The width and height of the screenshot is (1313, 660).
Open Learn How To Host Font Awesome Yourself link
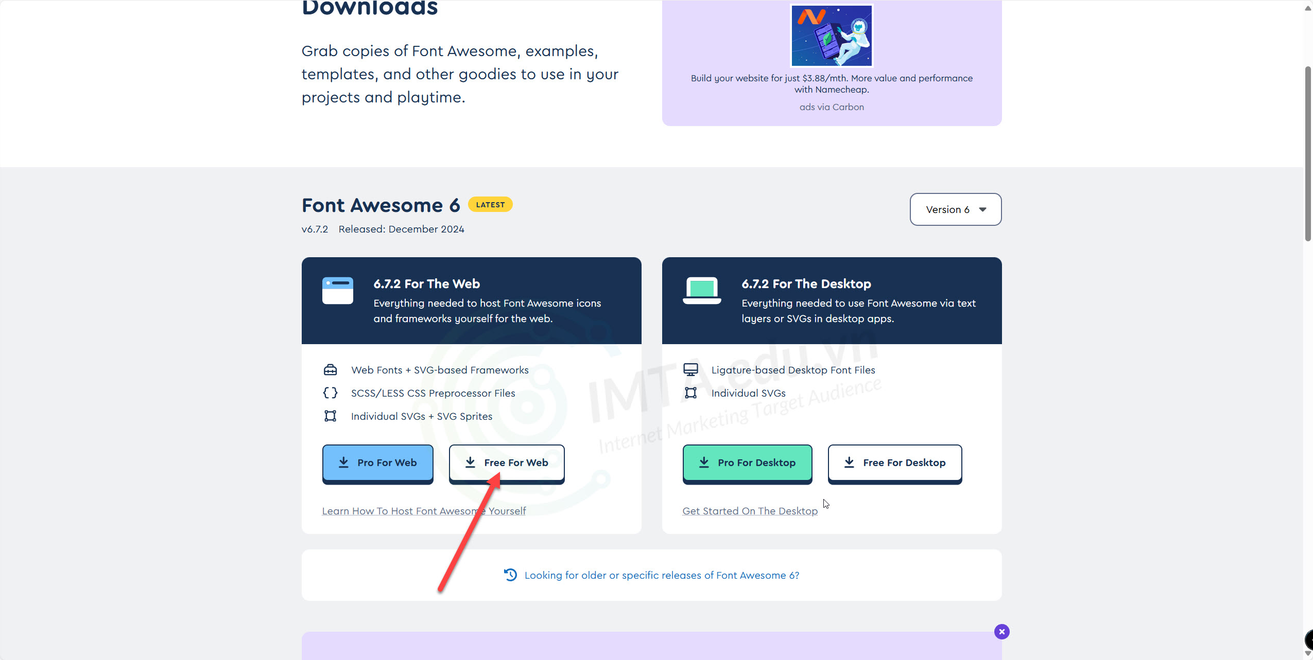coord(424,511)
